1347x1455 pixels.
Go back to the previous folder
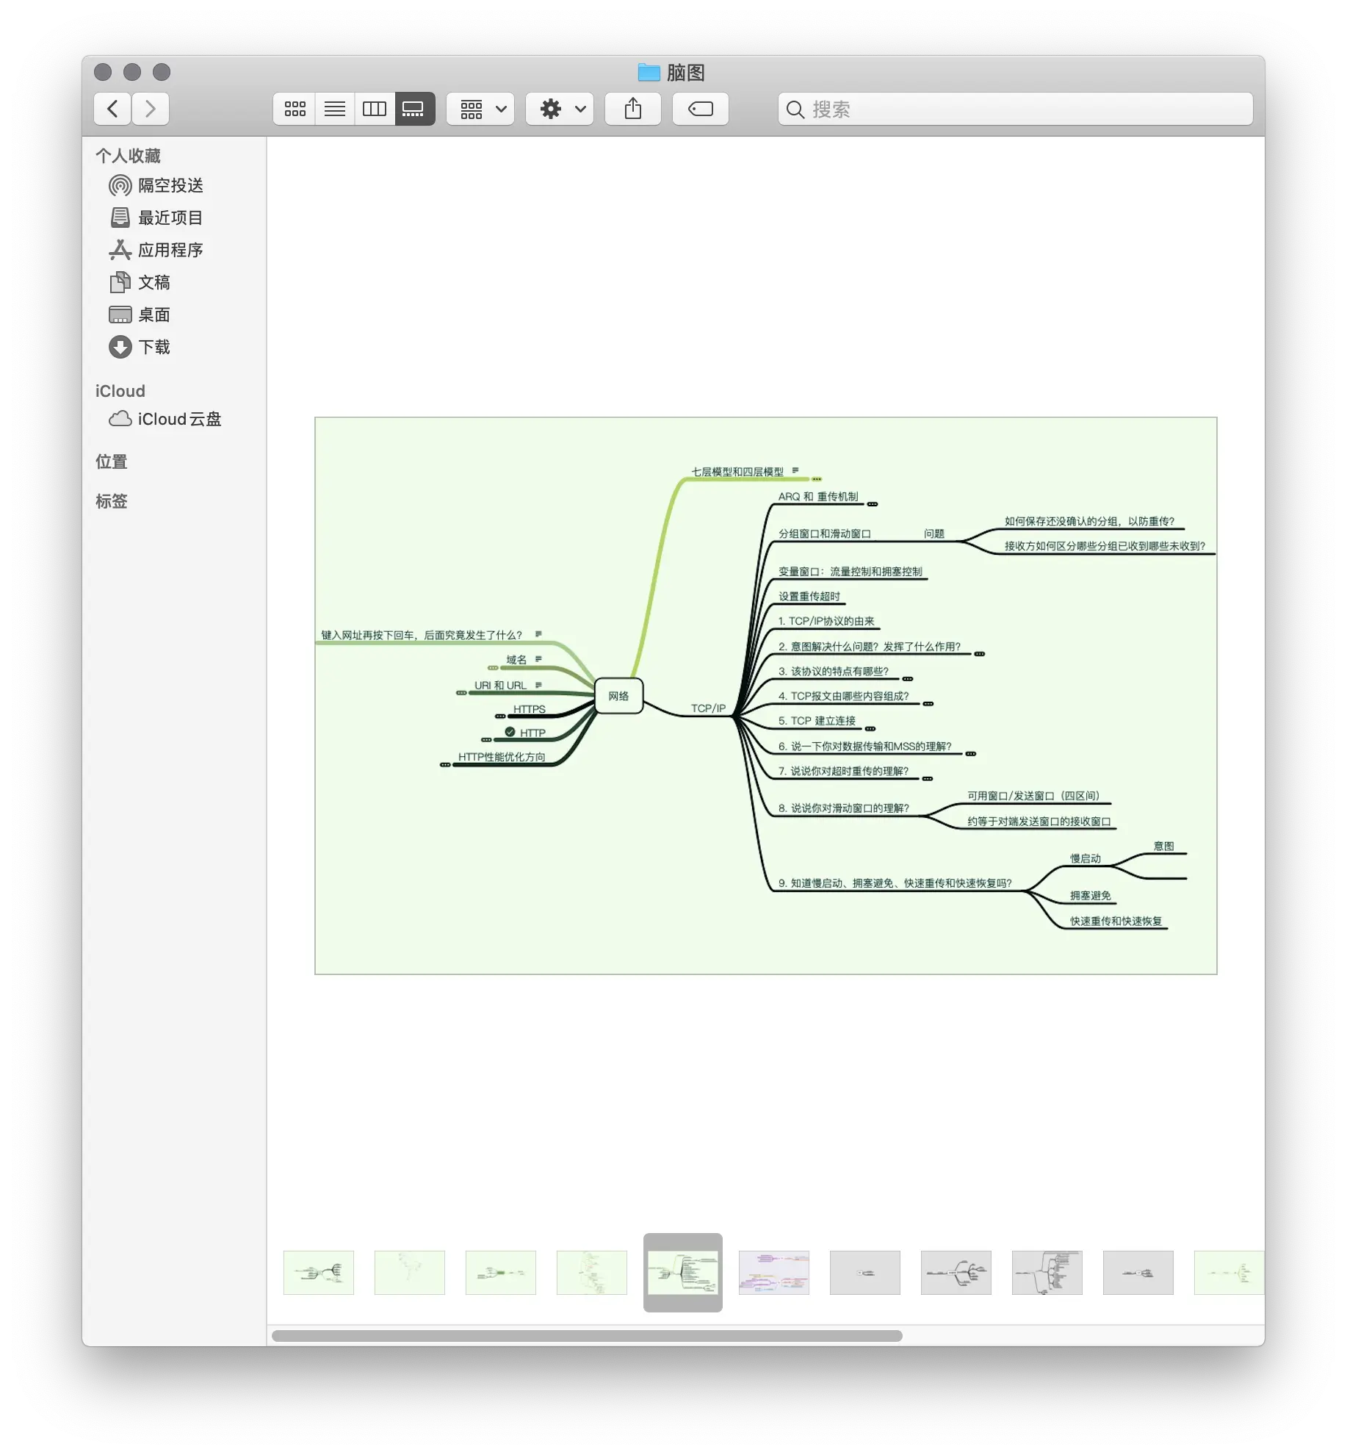[112, 109]
